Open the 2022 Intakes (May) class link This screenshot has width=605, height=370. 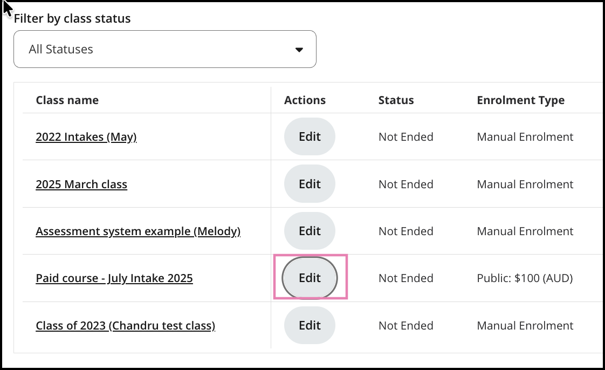point(86,137)
